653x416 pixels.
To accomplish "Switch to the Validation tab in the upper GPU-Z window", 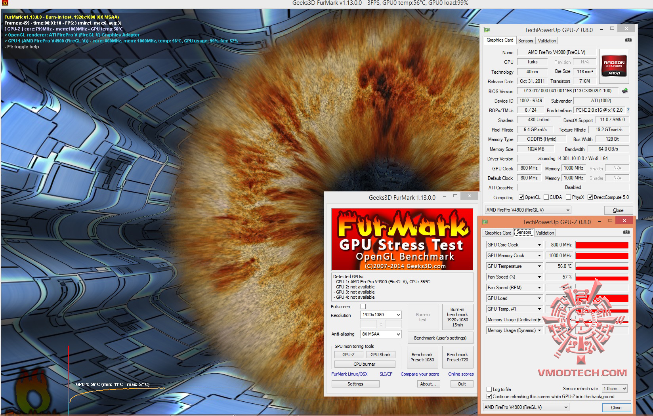I will pyautogui.click(x=547, y=41).
